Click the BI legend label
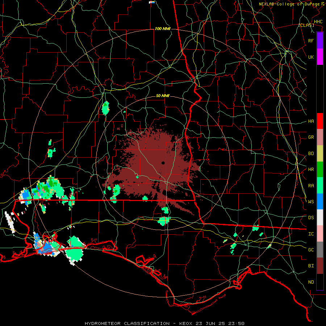Viewport: 326px width, 326px height. (x=311, y=266)
